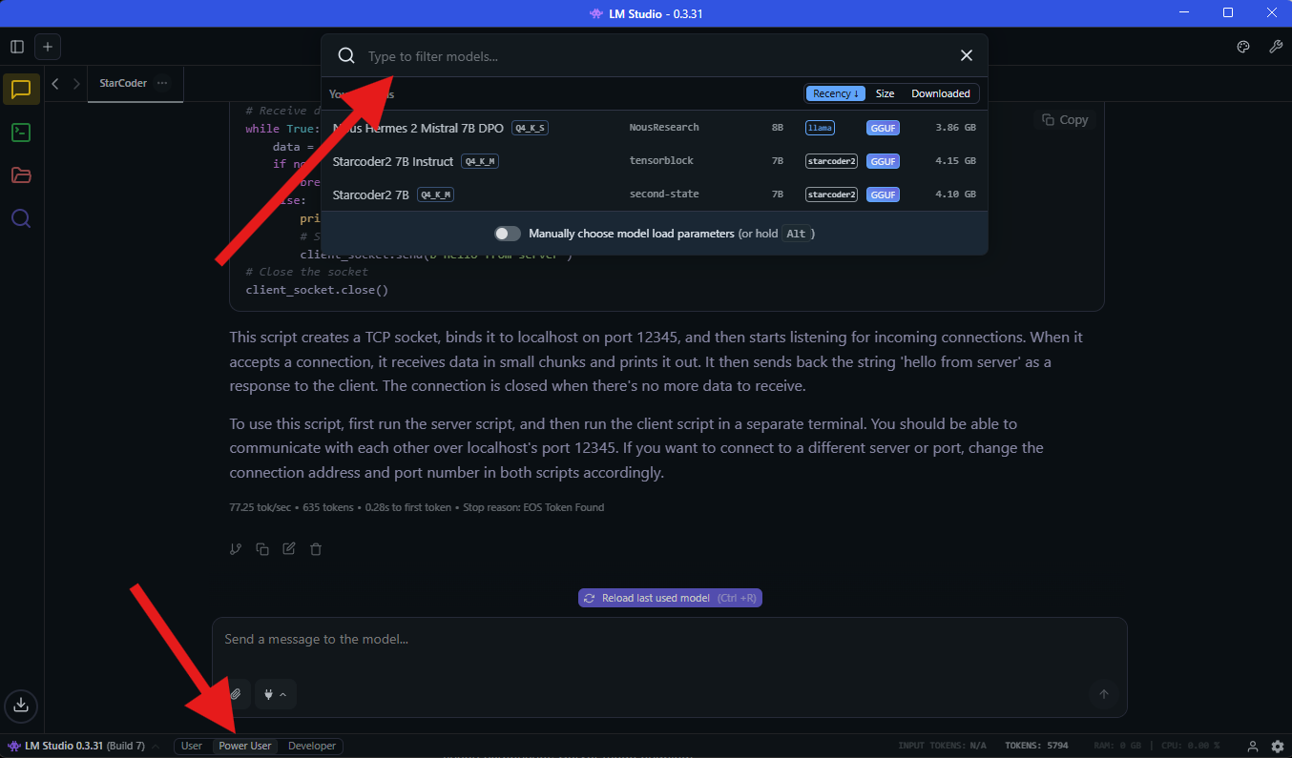Click the filter models search field

pyautogui.click(x=649, y=56)
